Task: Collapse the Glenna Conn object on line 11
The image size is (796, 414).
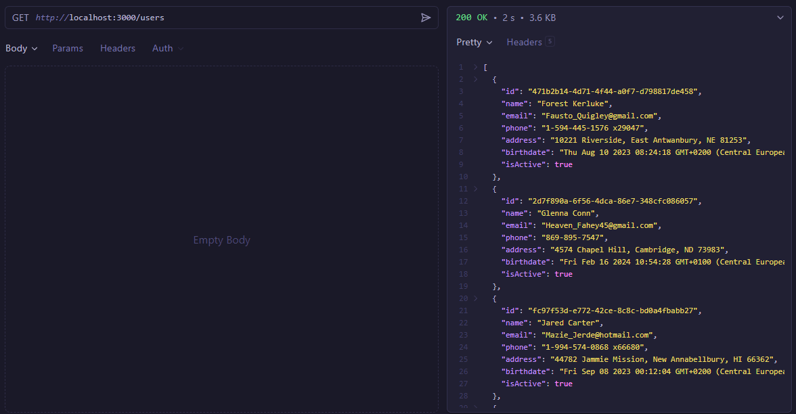Action: [475, 189]
